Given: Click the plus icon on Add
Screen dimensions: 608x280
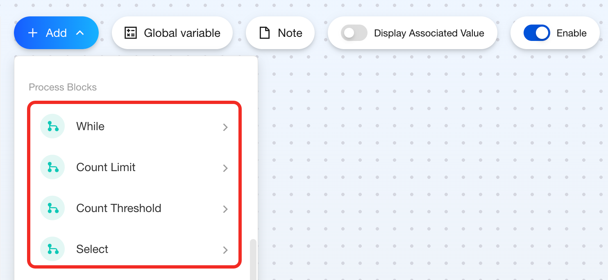Looking at the screenshot, I should pyautogui.click(x=33, y=33).
